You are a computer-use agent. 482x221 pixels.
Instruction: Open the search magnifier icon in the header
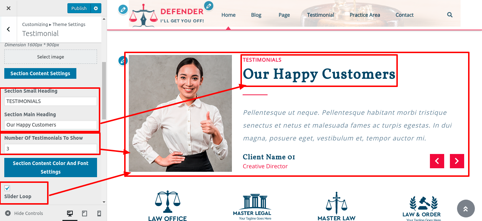tap(450, 15)
